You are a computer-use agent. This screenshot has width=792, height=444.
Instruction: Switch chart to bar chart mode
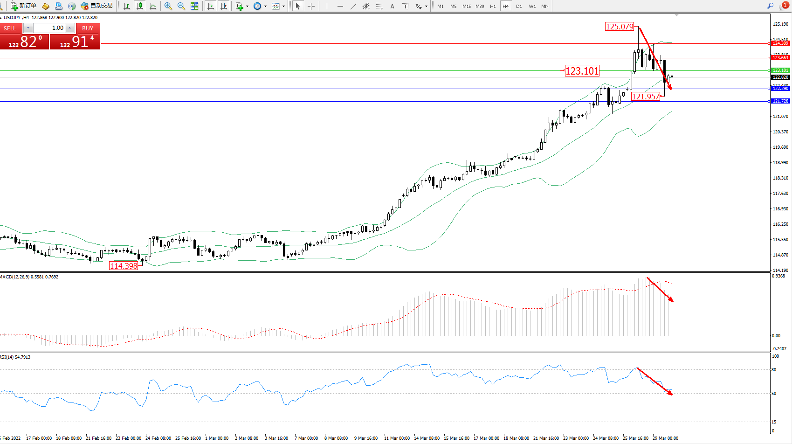(126, 6)
